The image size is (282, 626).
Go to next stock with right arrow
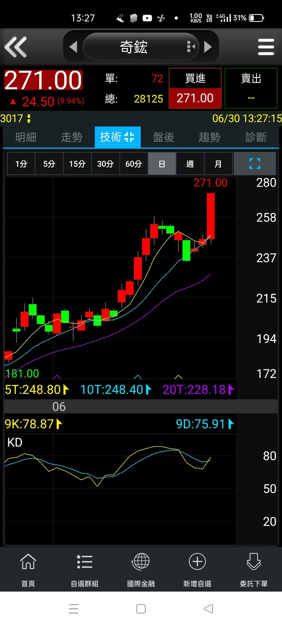pyautogui.click(x=208, y=47)
